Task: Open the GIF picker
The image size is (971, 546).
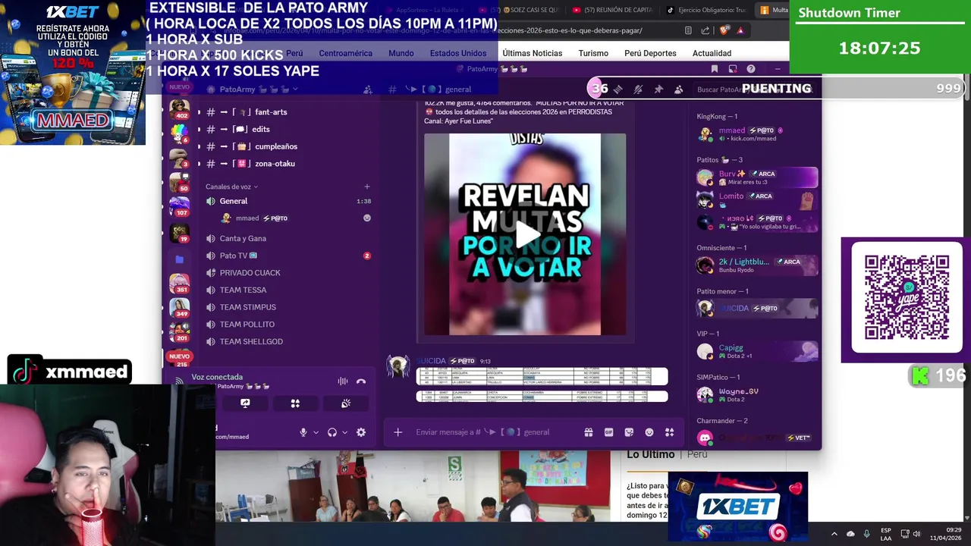Action: click(608, 432)
